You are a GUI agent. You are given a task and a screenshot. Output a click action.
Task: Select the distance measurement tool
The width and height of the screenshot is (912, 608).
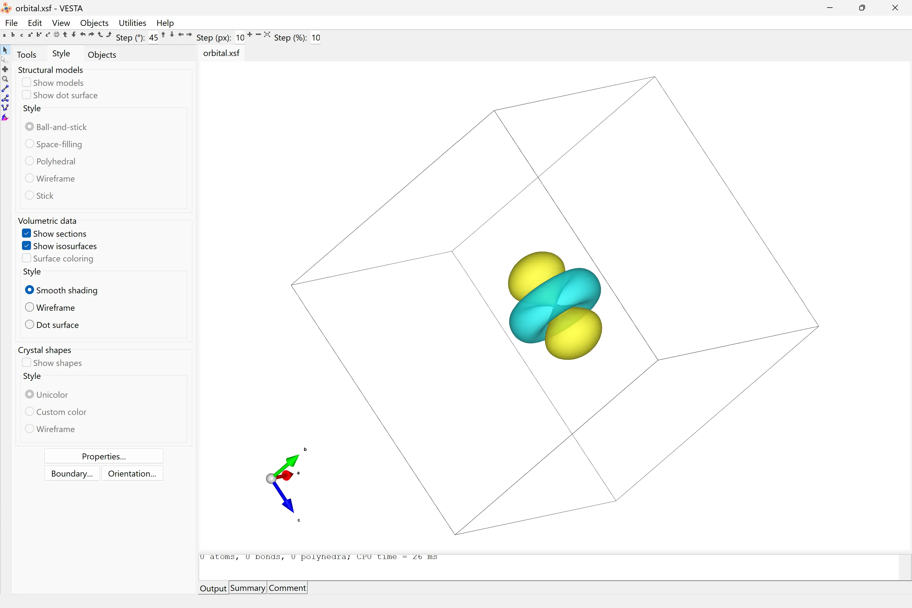tap(5, 89)
